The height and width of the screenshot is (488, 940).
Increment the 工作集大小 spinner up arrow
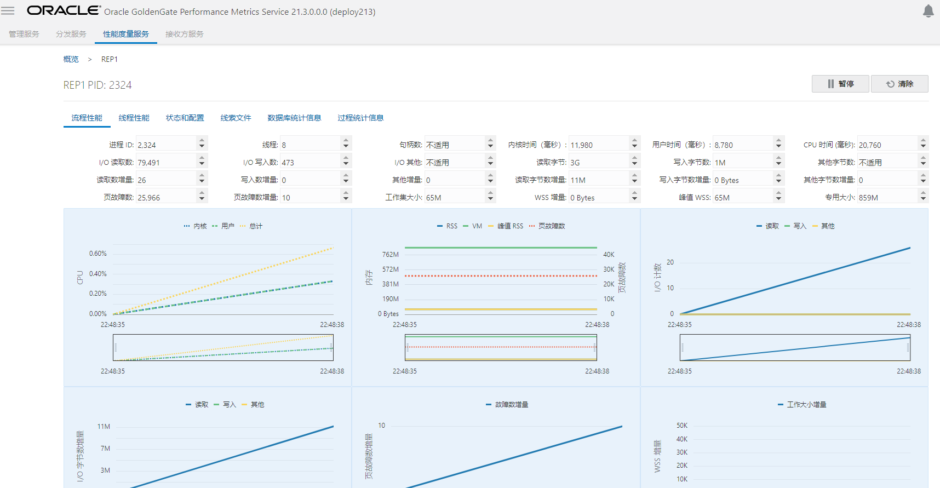coord(491,193)
